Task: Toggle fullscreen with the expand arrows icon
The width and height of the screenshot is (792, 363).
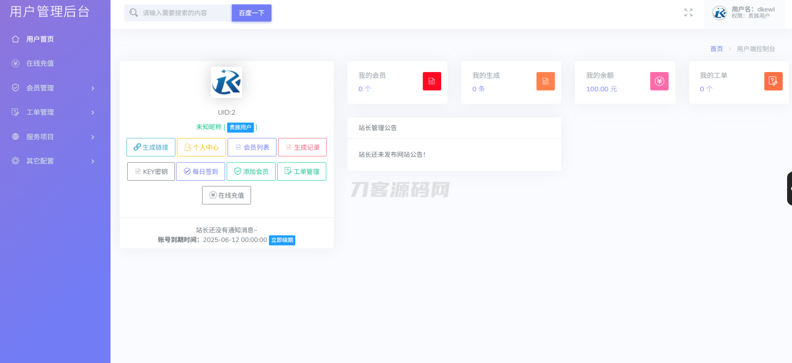Action: [x=688, y=12]
